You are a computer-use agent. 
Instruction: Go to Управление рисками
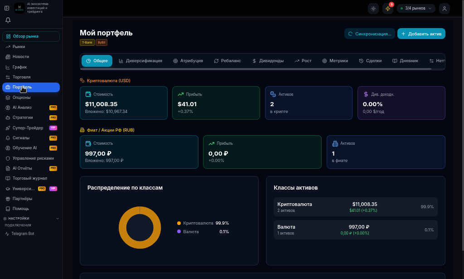coord(31,158)
